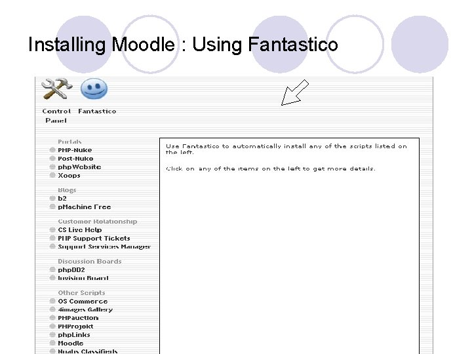Click the bullet beside phpWebsite
The image size is (472, 354).
pyautogui.click(x=52, y=167)
